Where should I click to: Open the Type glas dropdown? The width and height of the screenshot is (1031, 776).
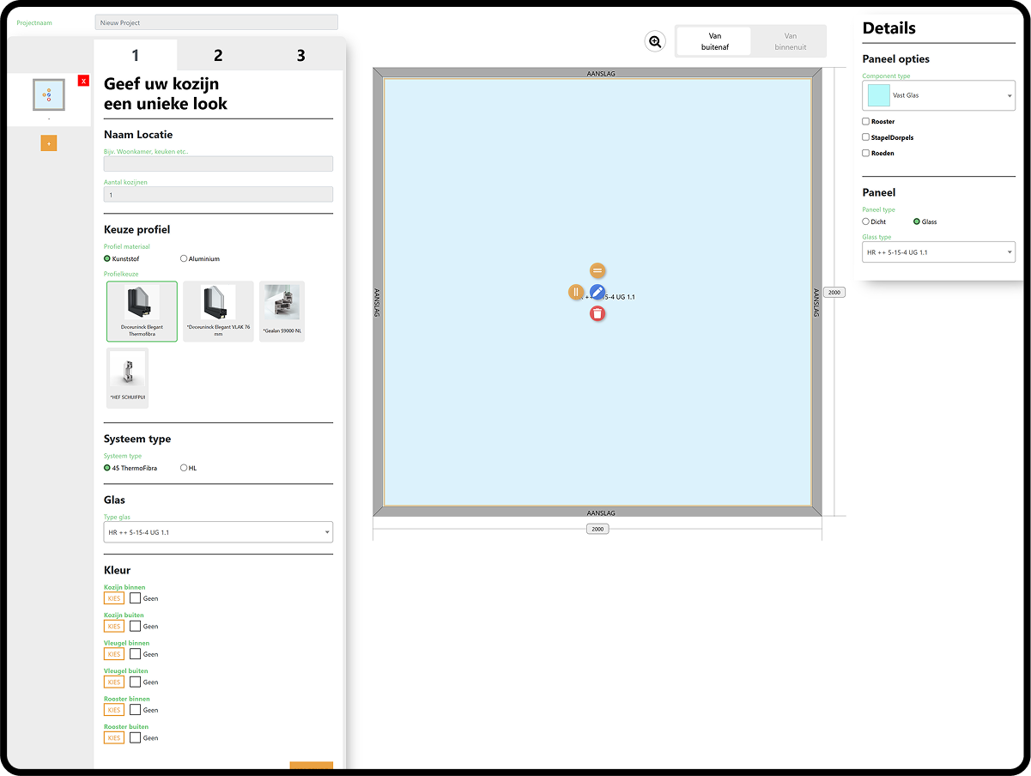[x=218, y=532]
